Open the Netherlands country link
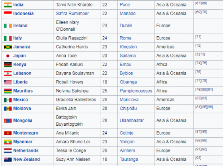Screen dimensions: 223x166 pyautogui.click(x=26, y=150)
